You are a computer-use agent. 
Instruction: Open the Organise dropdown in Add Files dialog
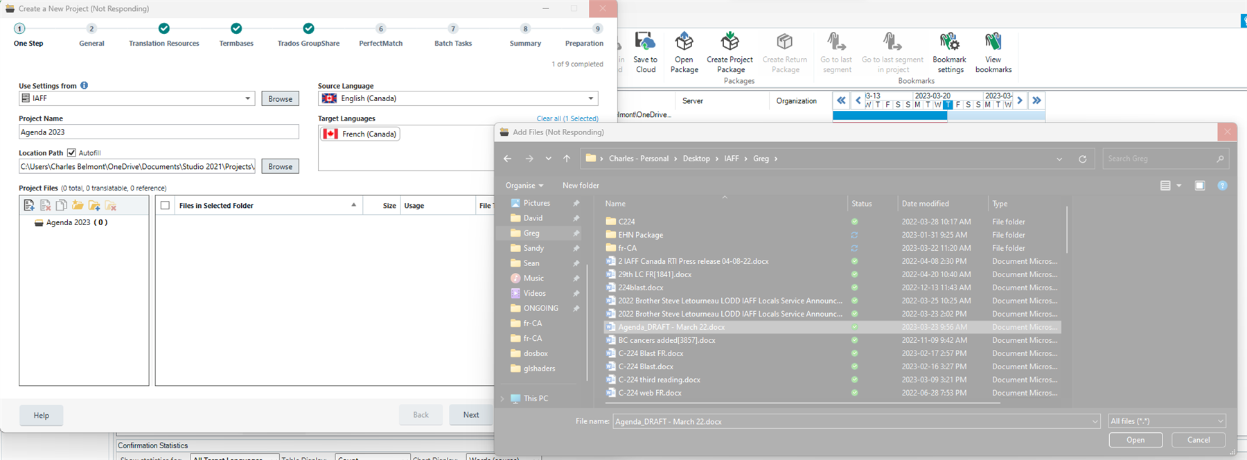click(x=524, y=186)
